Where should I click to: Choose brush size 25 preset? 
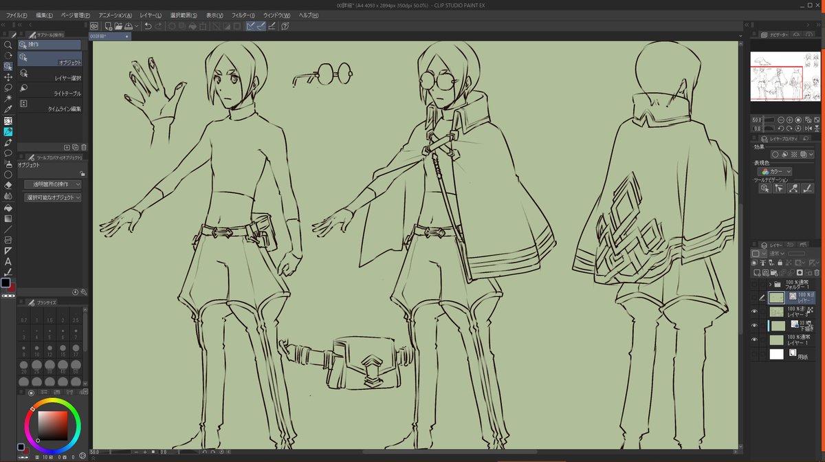pos(37,368)
